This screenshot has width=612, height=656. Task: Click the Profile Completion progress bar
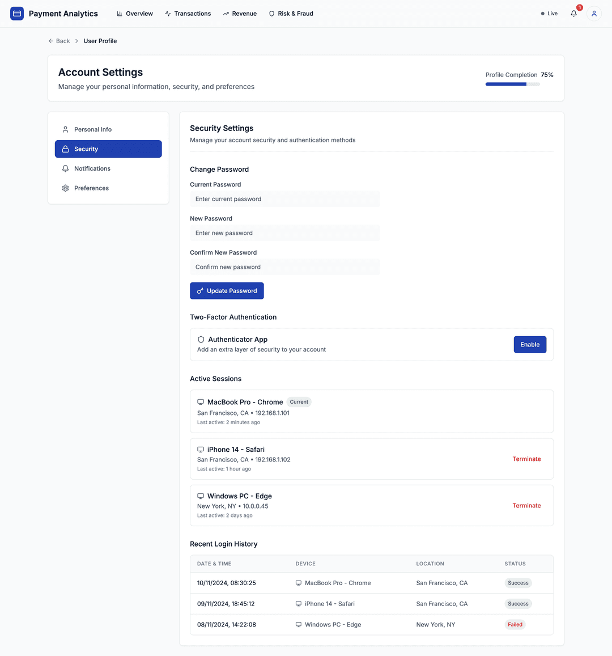[x=512, y=83]
